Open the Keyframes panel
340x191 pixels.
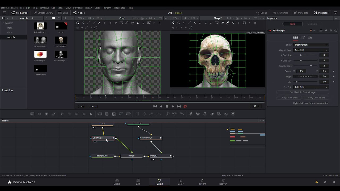280,13
